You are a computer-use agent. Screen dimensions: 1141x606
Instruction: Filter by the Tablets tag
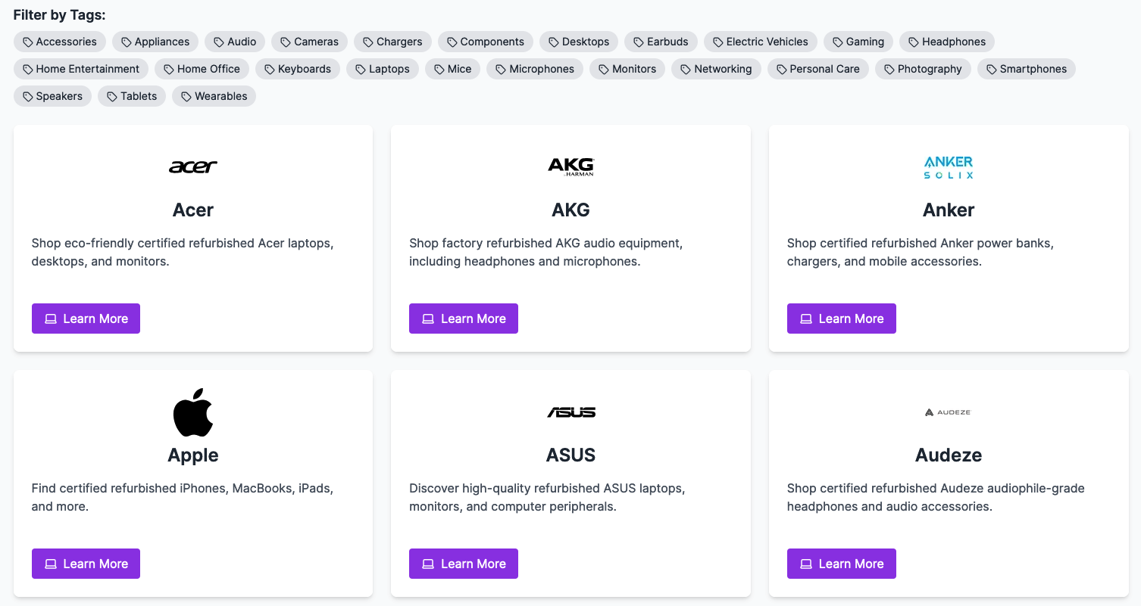(132, 96)
